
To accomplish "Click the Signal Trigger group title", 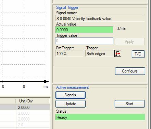I will [67, 7].
